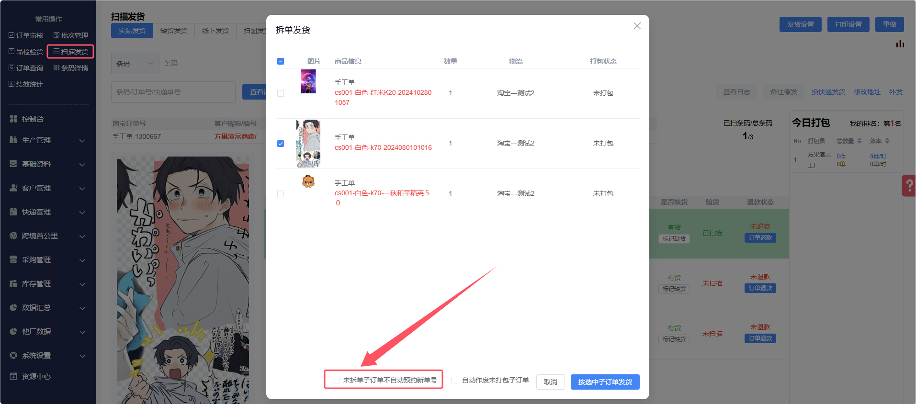Screen dimensions: 916x404
Task: Uncheck the k70-2024080101016 item checkbox
Action: pyautogui.click(x=281, y=144)
